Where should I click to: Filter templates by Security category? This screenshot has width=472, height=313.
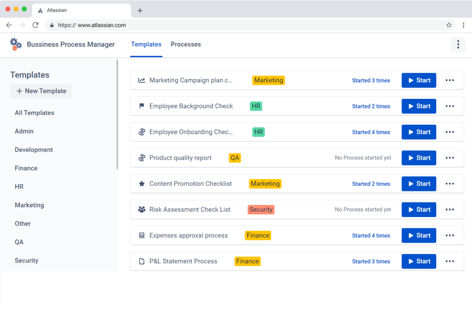[26, 261]
